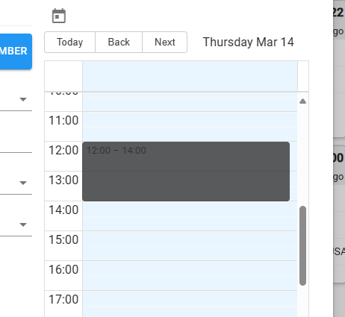Click the all-day row above the time grid
Screen dimensions: 345x317
pyautogui.click(x=190, y=76)
